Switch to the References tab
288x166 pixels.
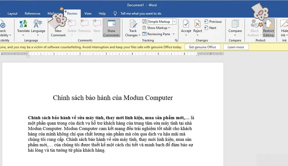pos(32,14)
